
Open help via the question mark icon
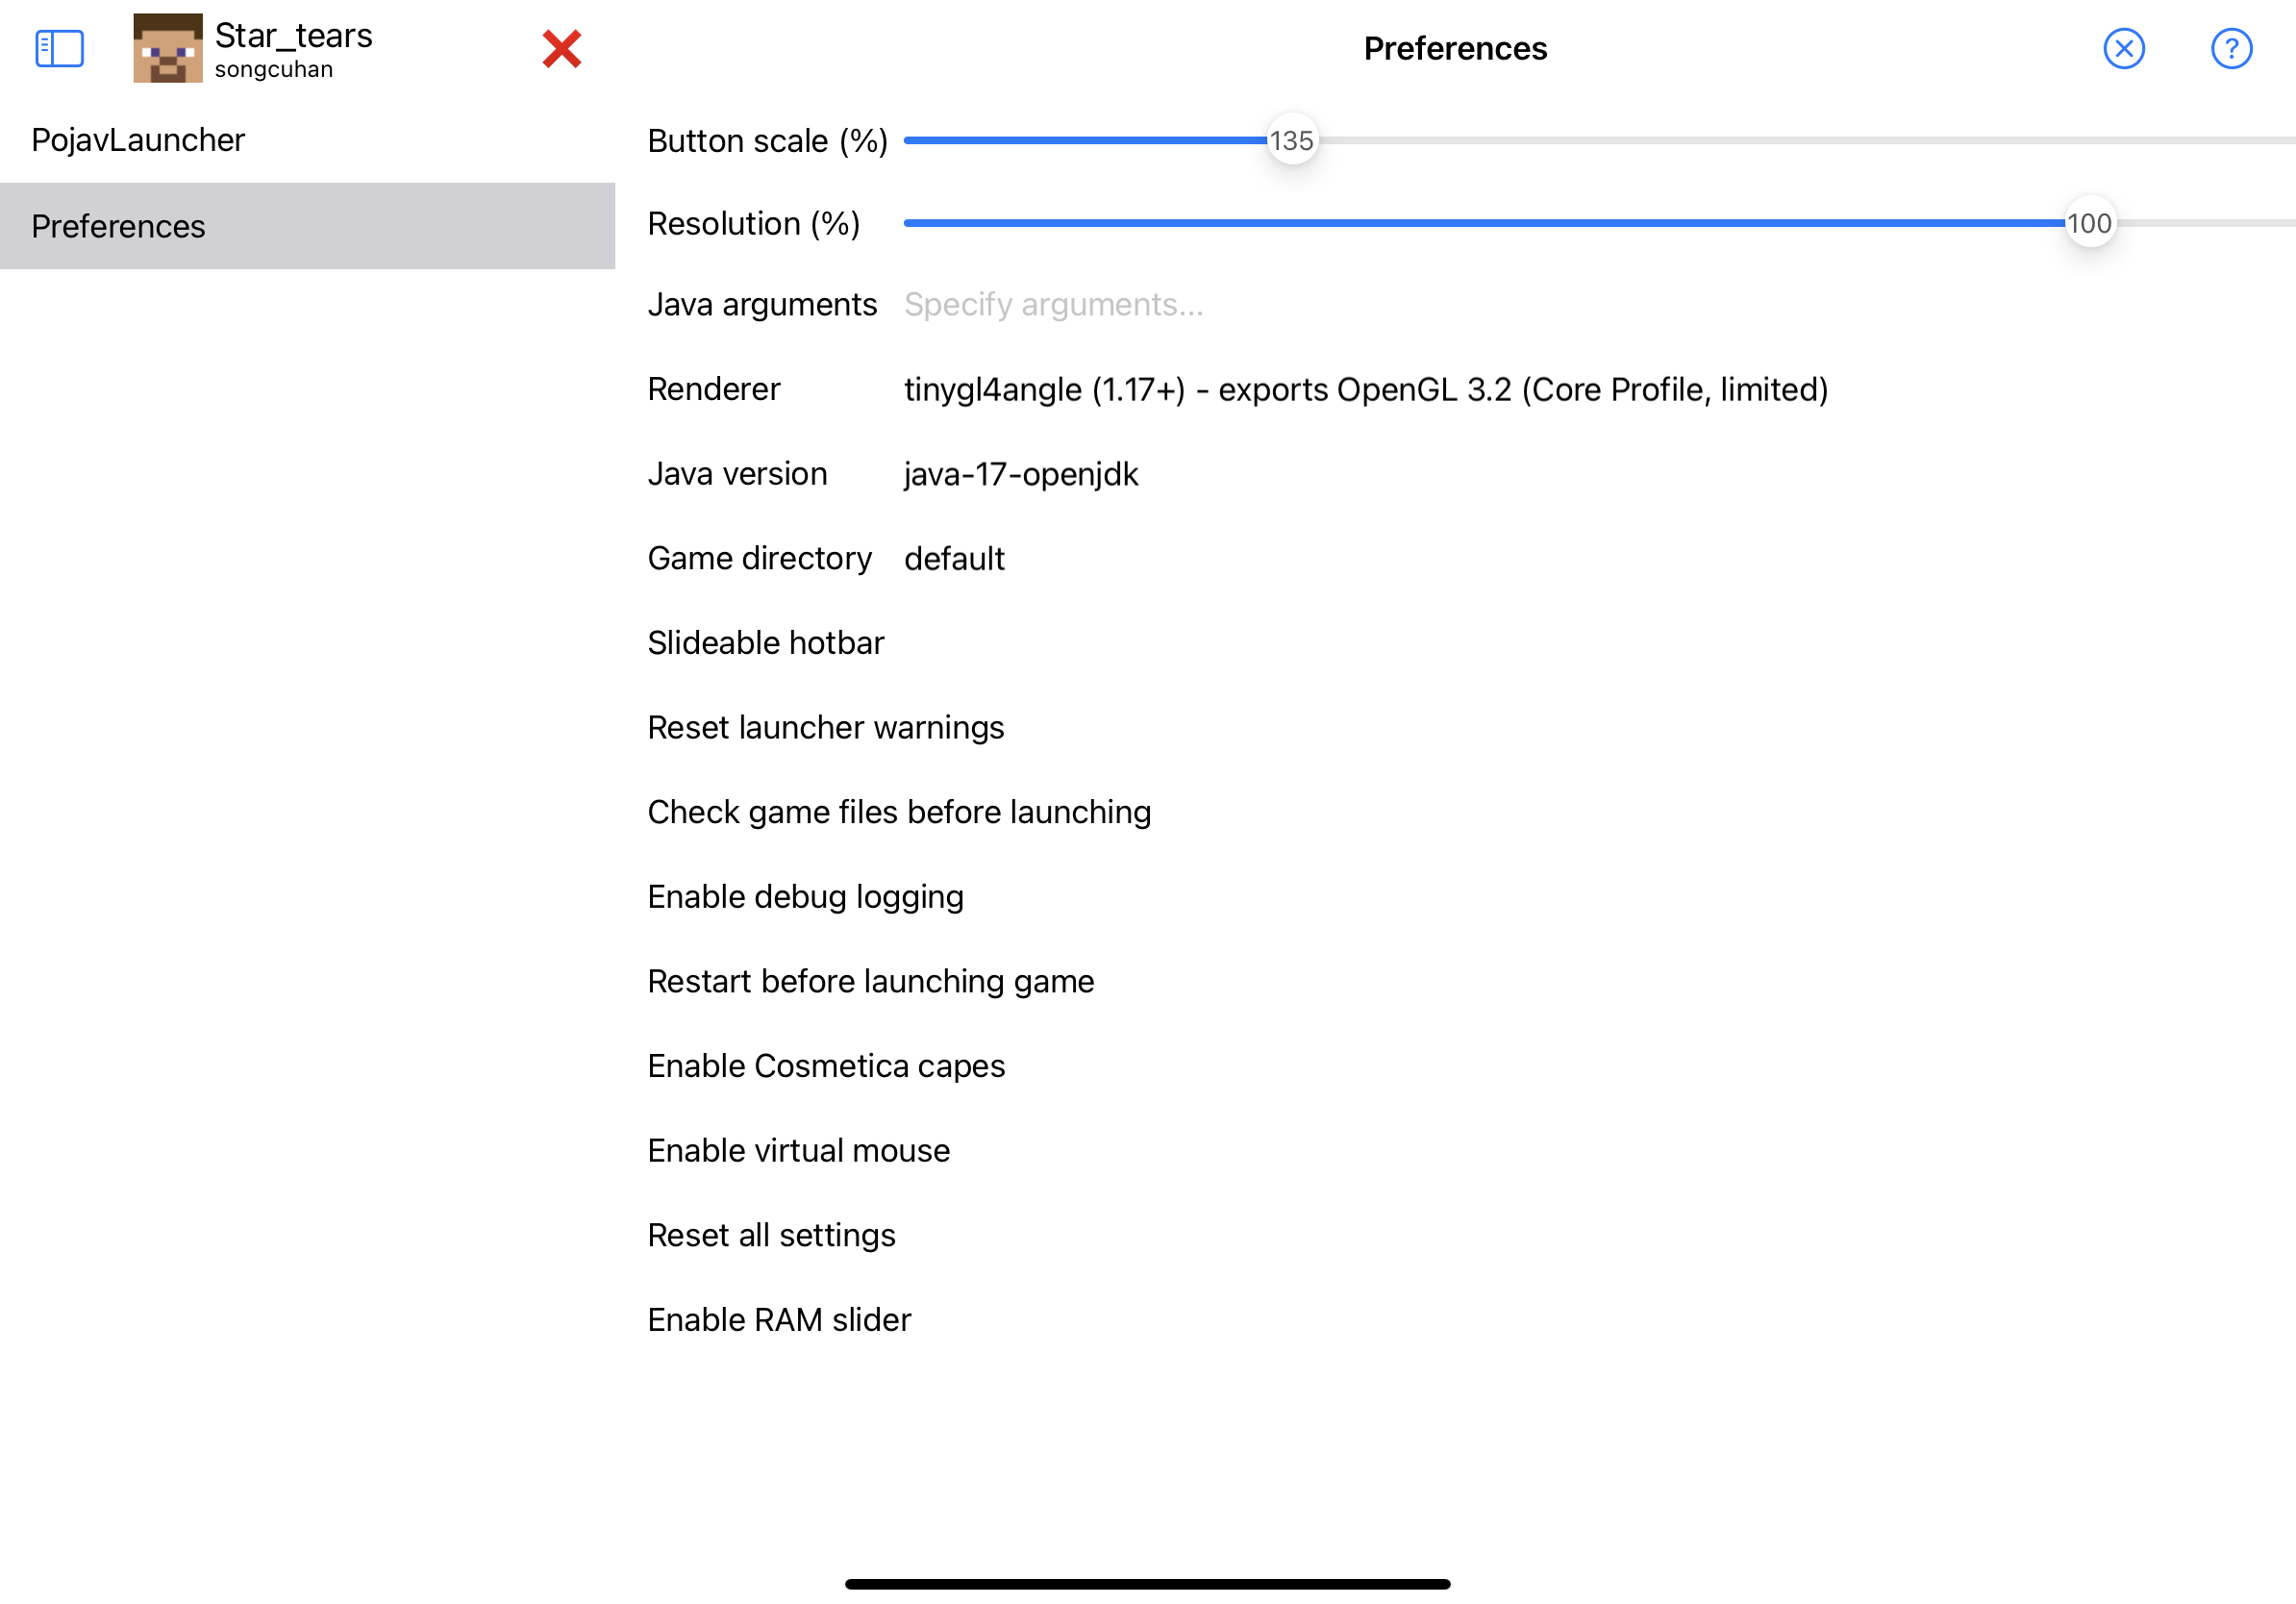pos(2230,48)
